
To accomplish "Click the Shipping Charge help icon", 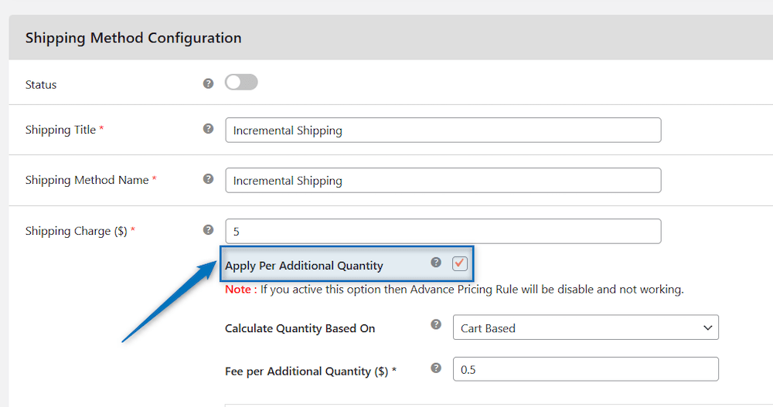I will click(x=208, y=230).
